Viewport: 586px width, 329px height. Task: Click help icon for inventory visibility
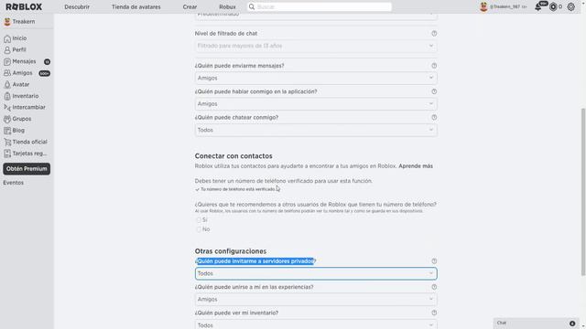434,313
